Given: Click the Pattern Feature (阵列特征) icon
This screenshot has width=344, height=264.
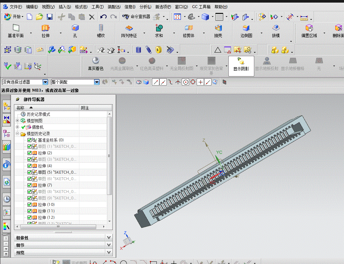Looking at the screenshot, I should [129, 31].
